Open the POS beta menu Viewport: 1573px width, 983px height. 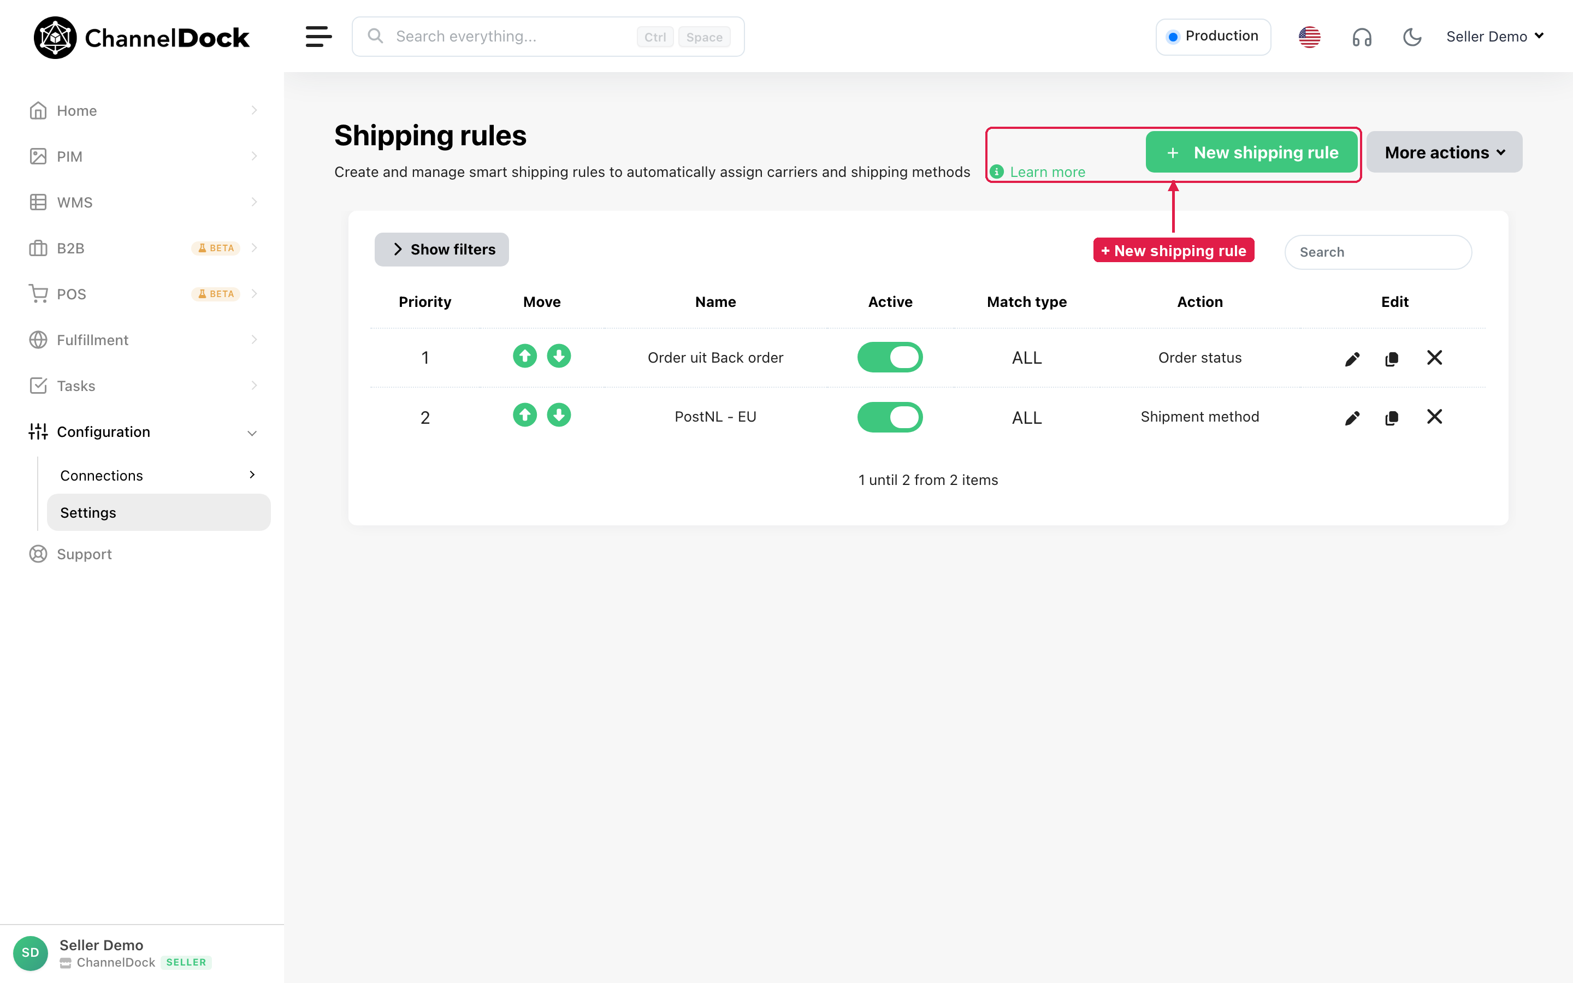[143, 294]
